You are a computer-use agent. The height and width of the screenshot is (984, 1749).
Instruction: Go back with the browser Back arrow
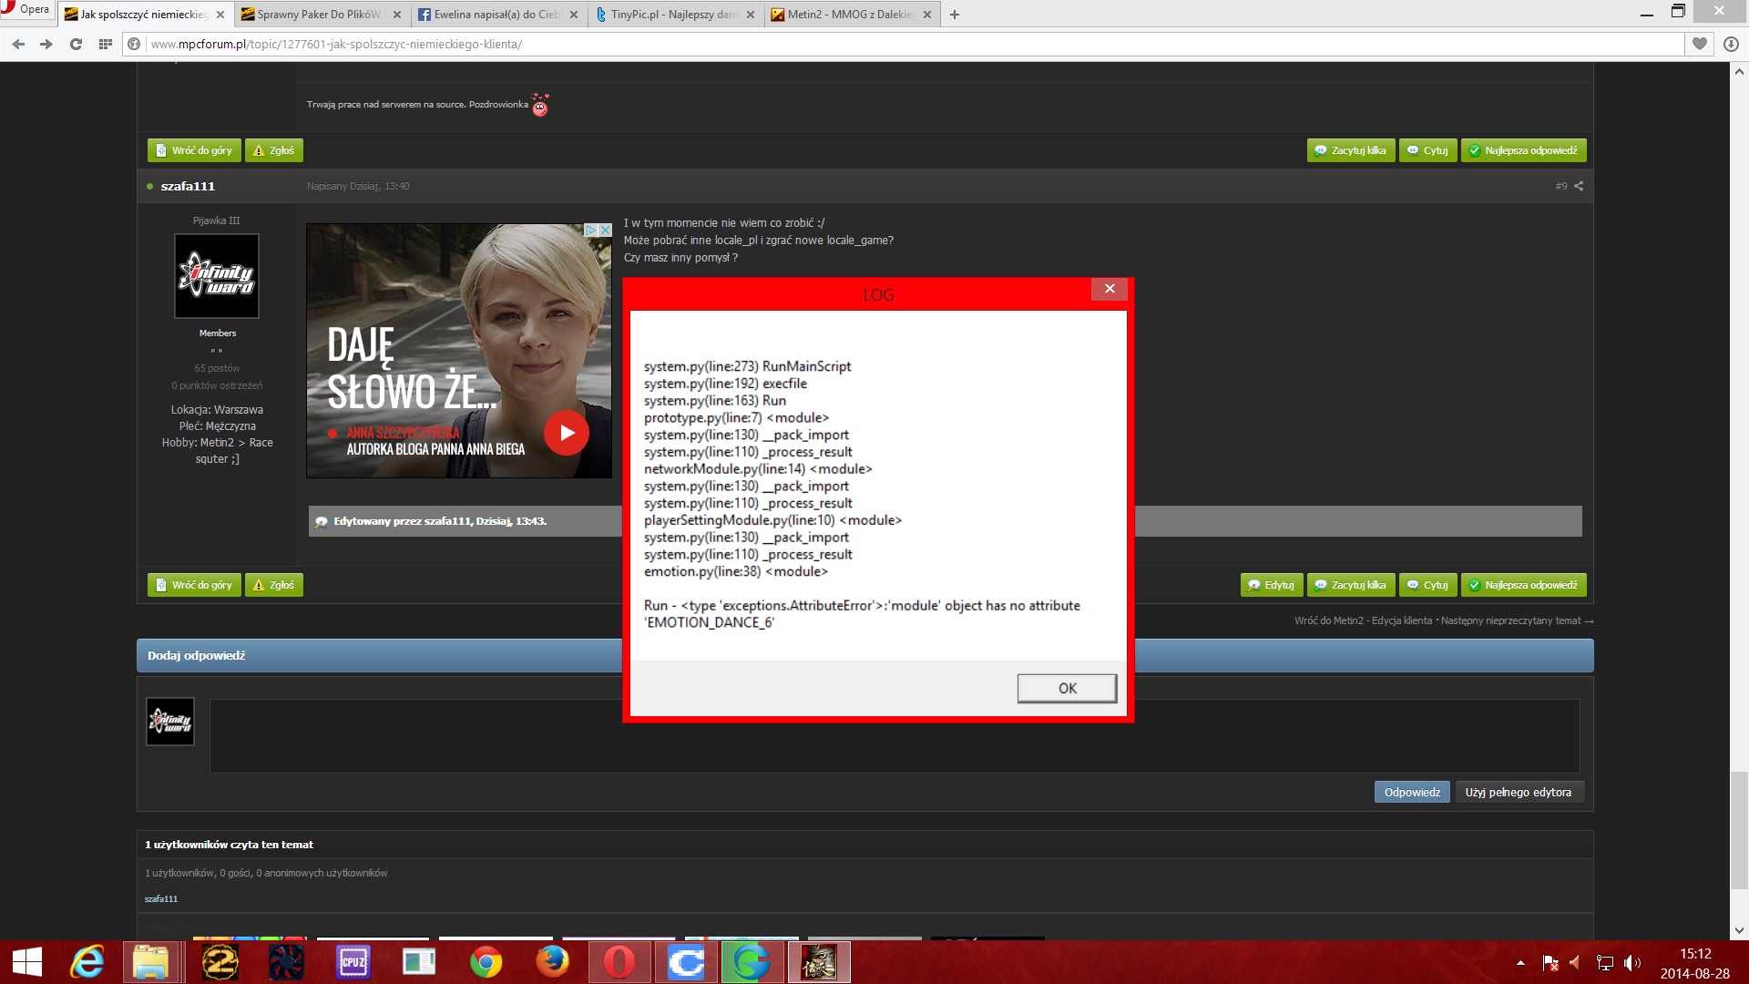coord(18,44)
